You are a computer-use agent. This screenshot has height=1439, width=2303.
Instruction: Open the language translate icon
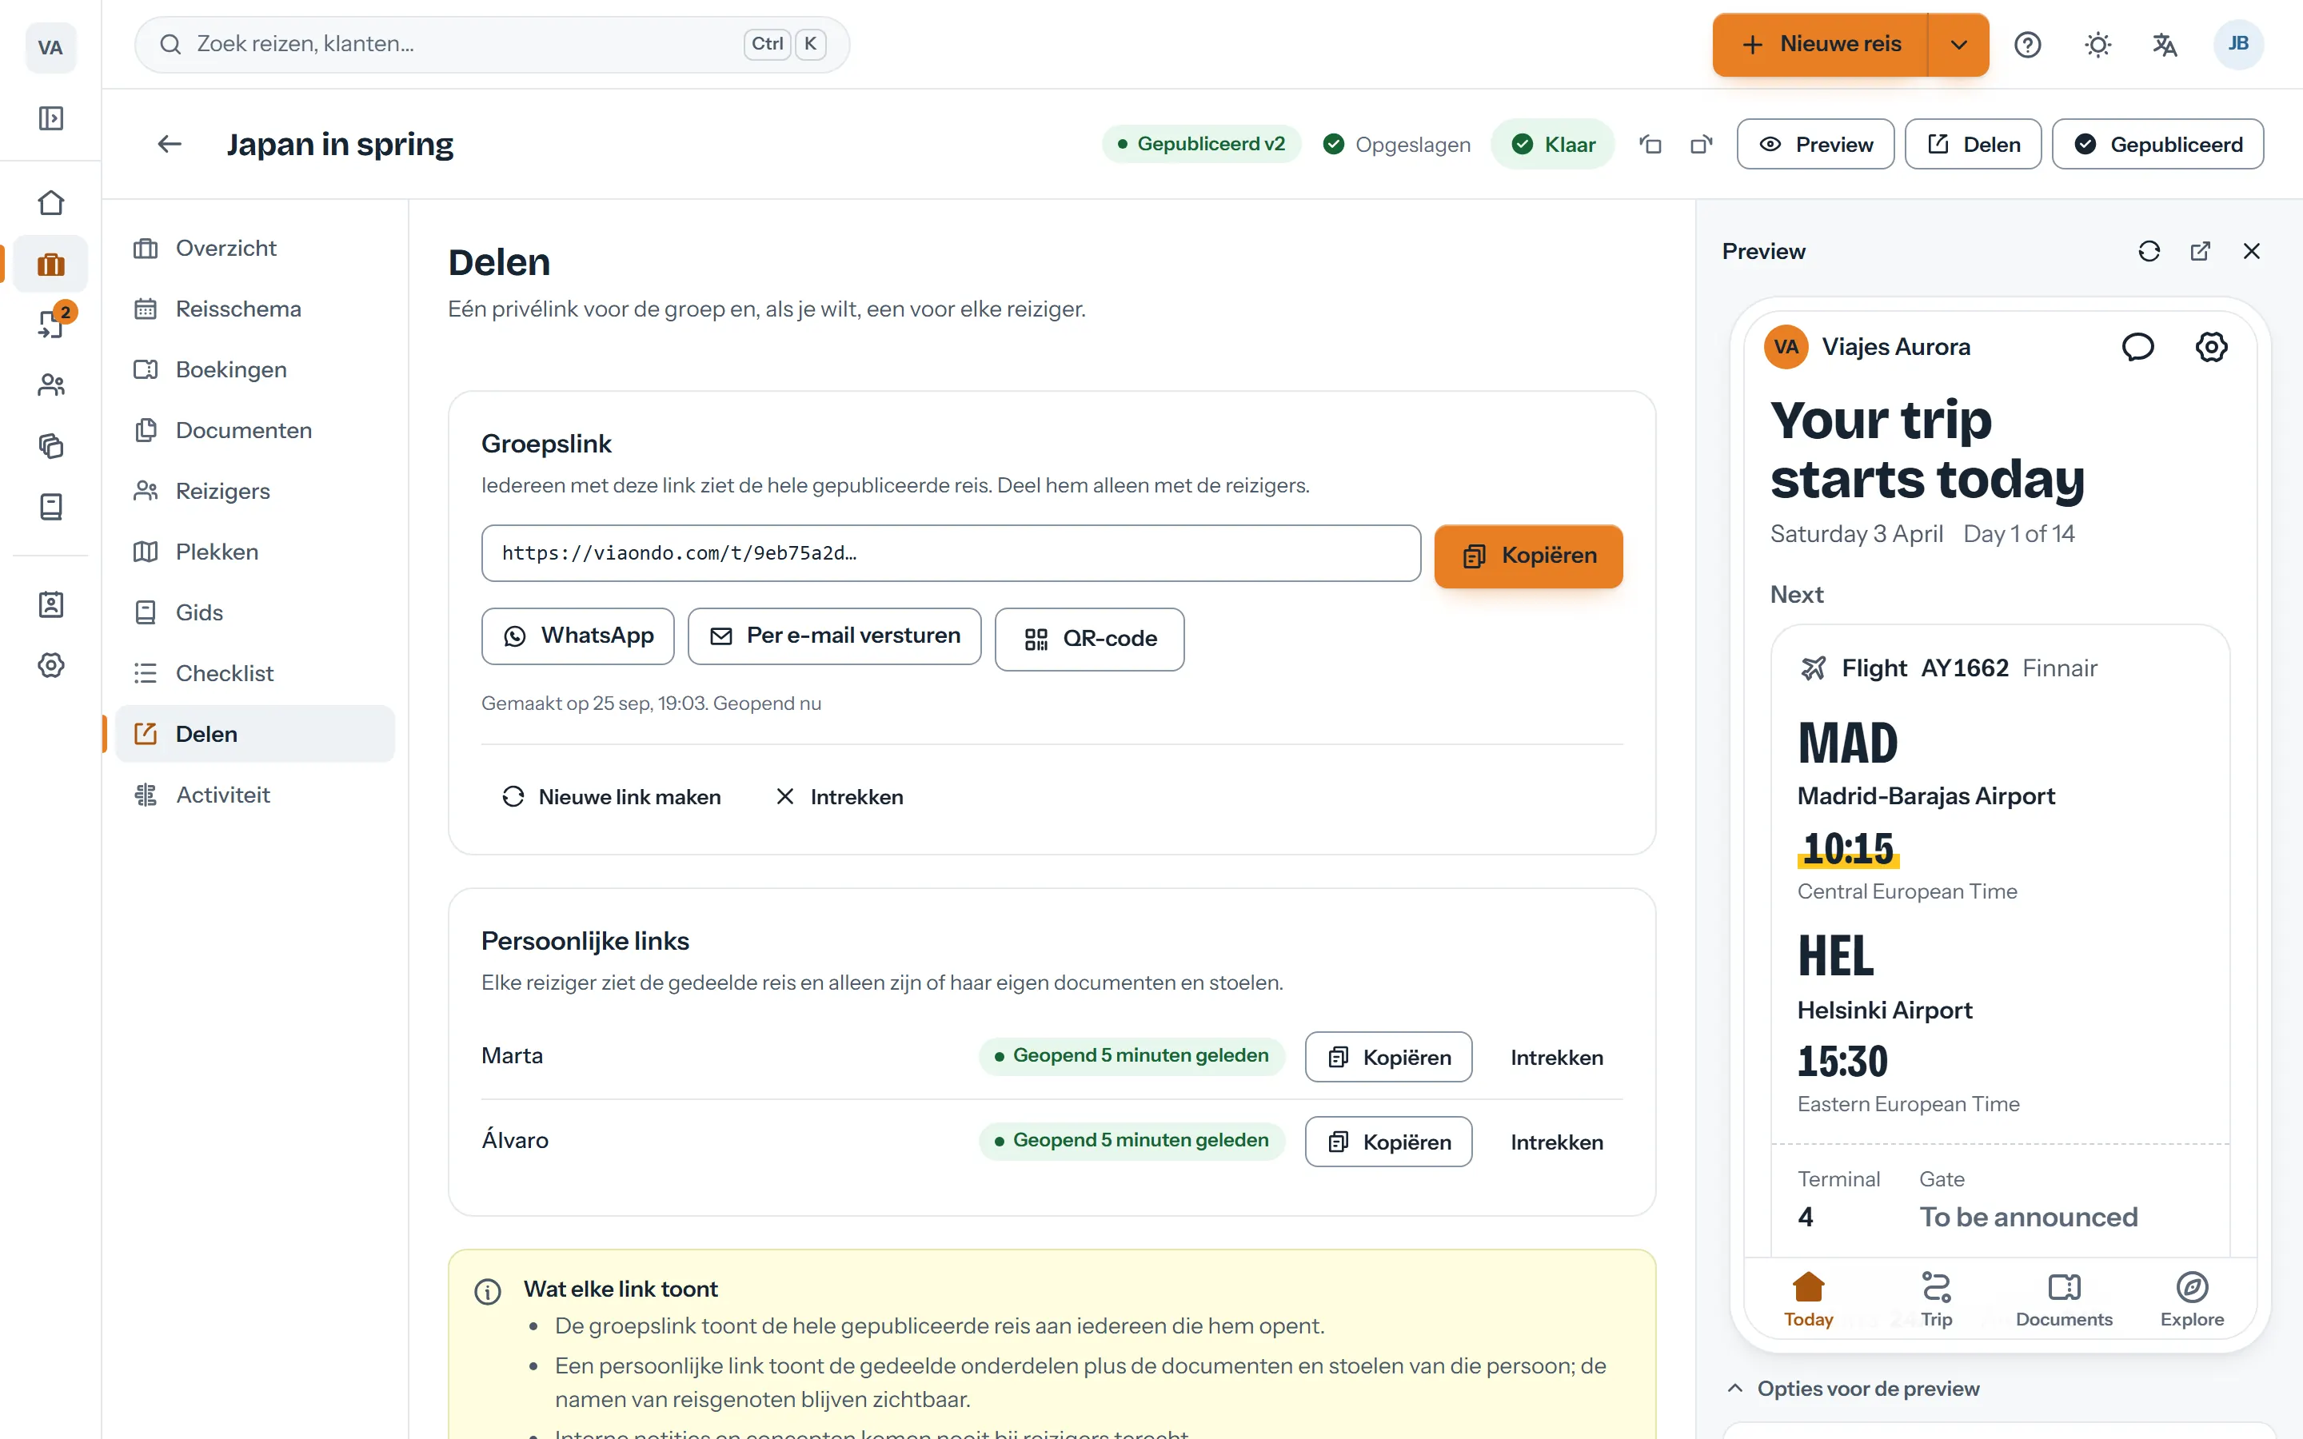click(2165, 45)
